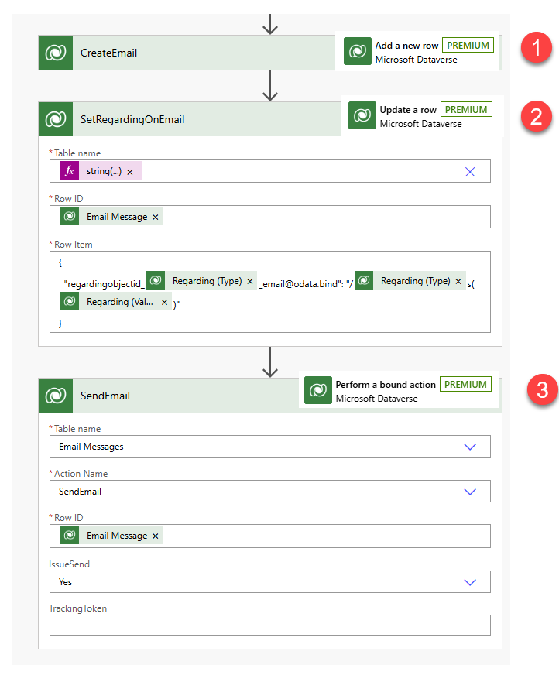Viewport: 559px width, 682px height.
Task: Click the 'IssueSend' field label
Action: pyautogui.click(x=69, y=564)
